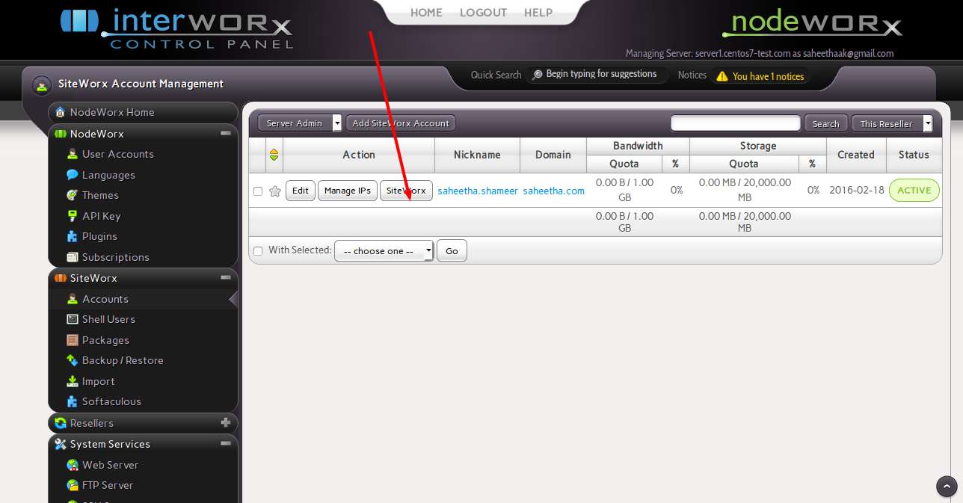The height and width of the screenshot is (503, 963).
Task: Click the Packages box icon
Action: click(x=73, y=340)
